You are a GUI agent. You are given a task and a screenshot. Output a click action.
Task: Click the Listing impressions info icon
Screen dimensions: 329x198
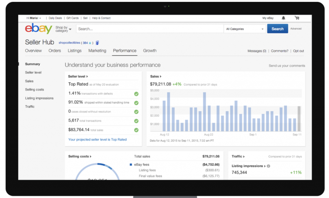(x=268, y=166)
